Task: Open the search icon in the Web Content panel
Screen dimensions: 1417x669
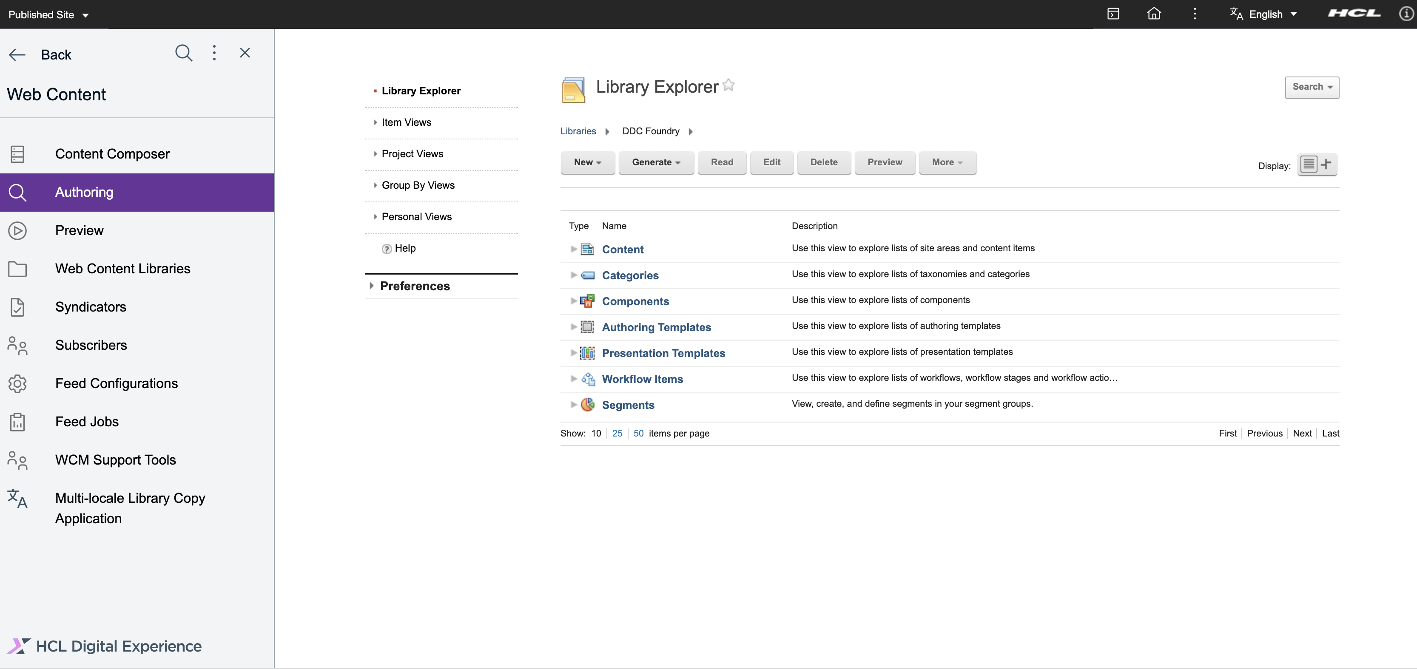Action: [x=184, y=53]
